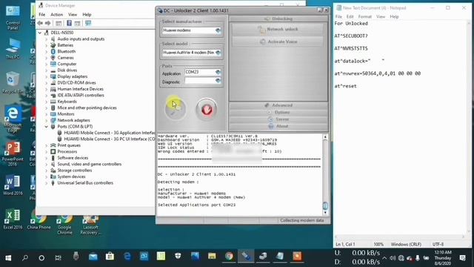The height and width of the screenshot is (267, 474).
Task: Expand Universal Serial Bus controllers node
Action: tap(46, 183)
